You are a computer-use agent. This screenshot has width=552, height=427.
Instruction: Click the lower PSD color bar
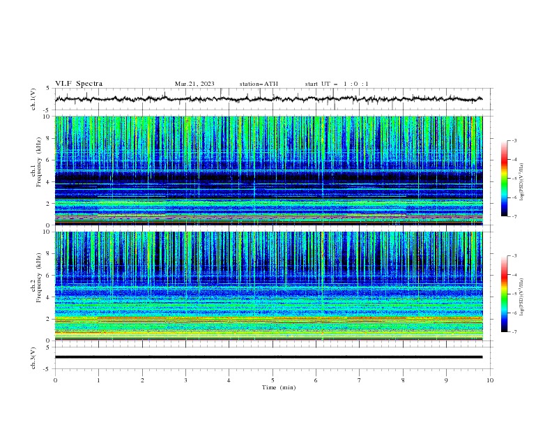(504, 294)
